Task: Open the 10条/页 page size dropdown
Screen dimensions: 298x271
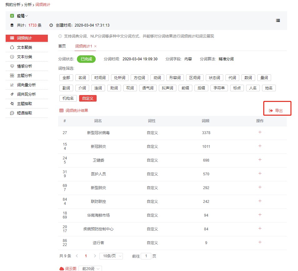Action: coord(111,256)
